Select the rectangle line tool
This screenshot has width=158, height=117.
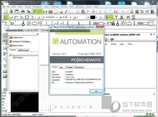(x=27, y=17)
